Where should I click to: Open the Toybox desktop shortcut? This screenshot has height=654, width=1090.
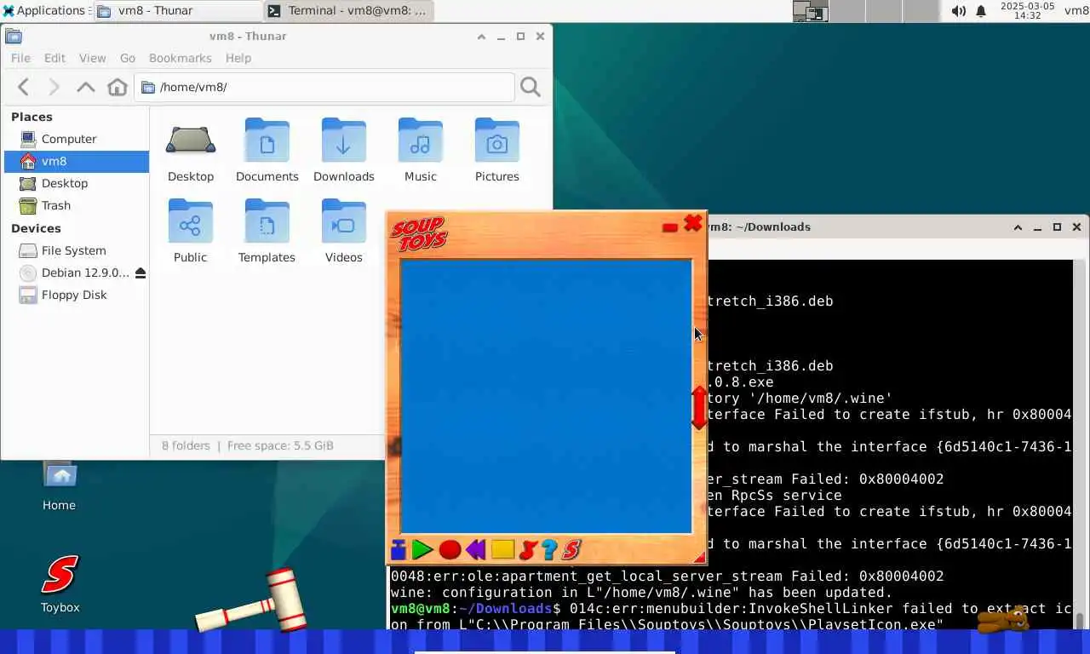tap(60, 584)
